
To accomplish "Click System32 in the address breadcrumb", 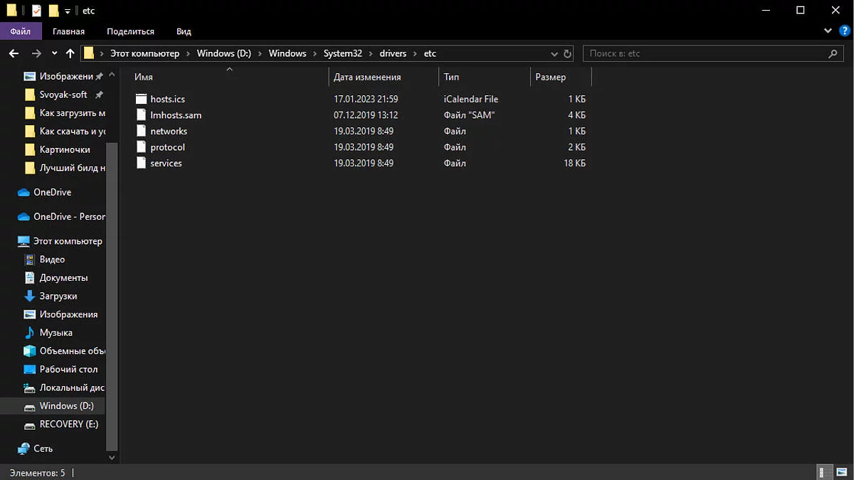I will click(x=342, y=53).
